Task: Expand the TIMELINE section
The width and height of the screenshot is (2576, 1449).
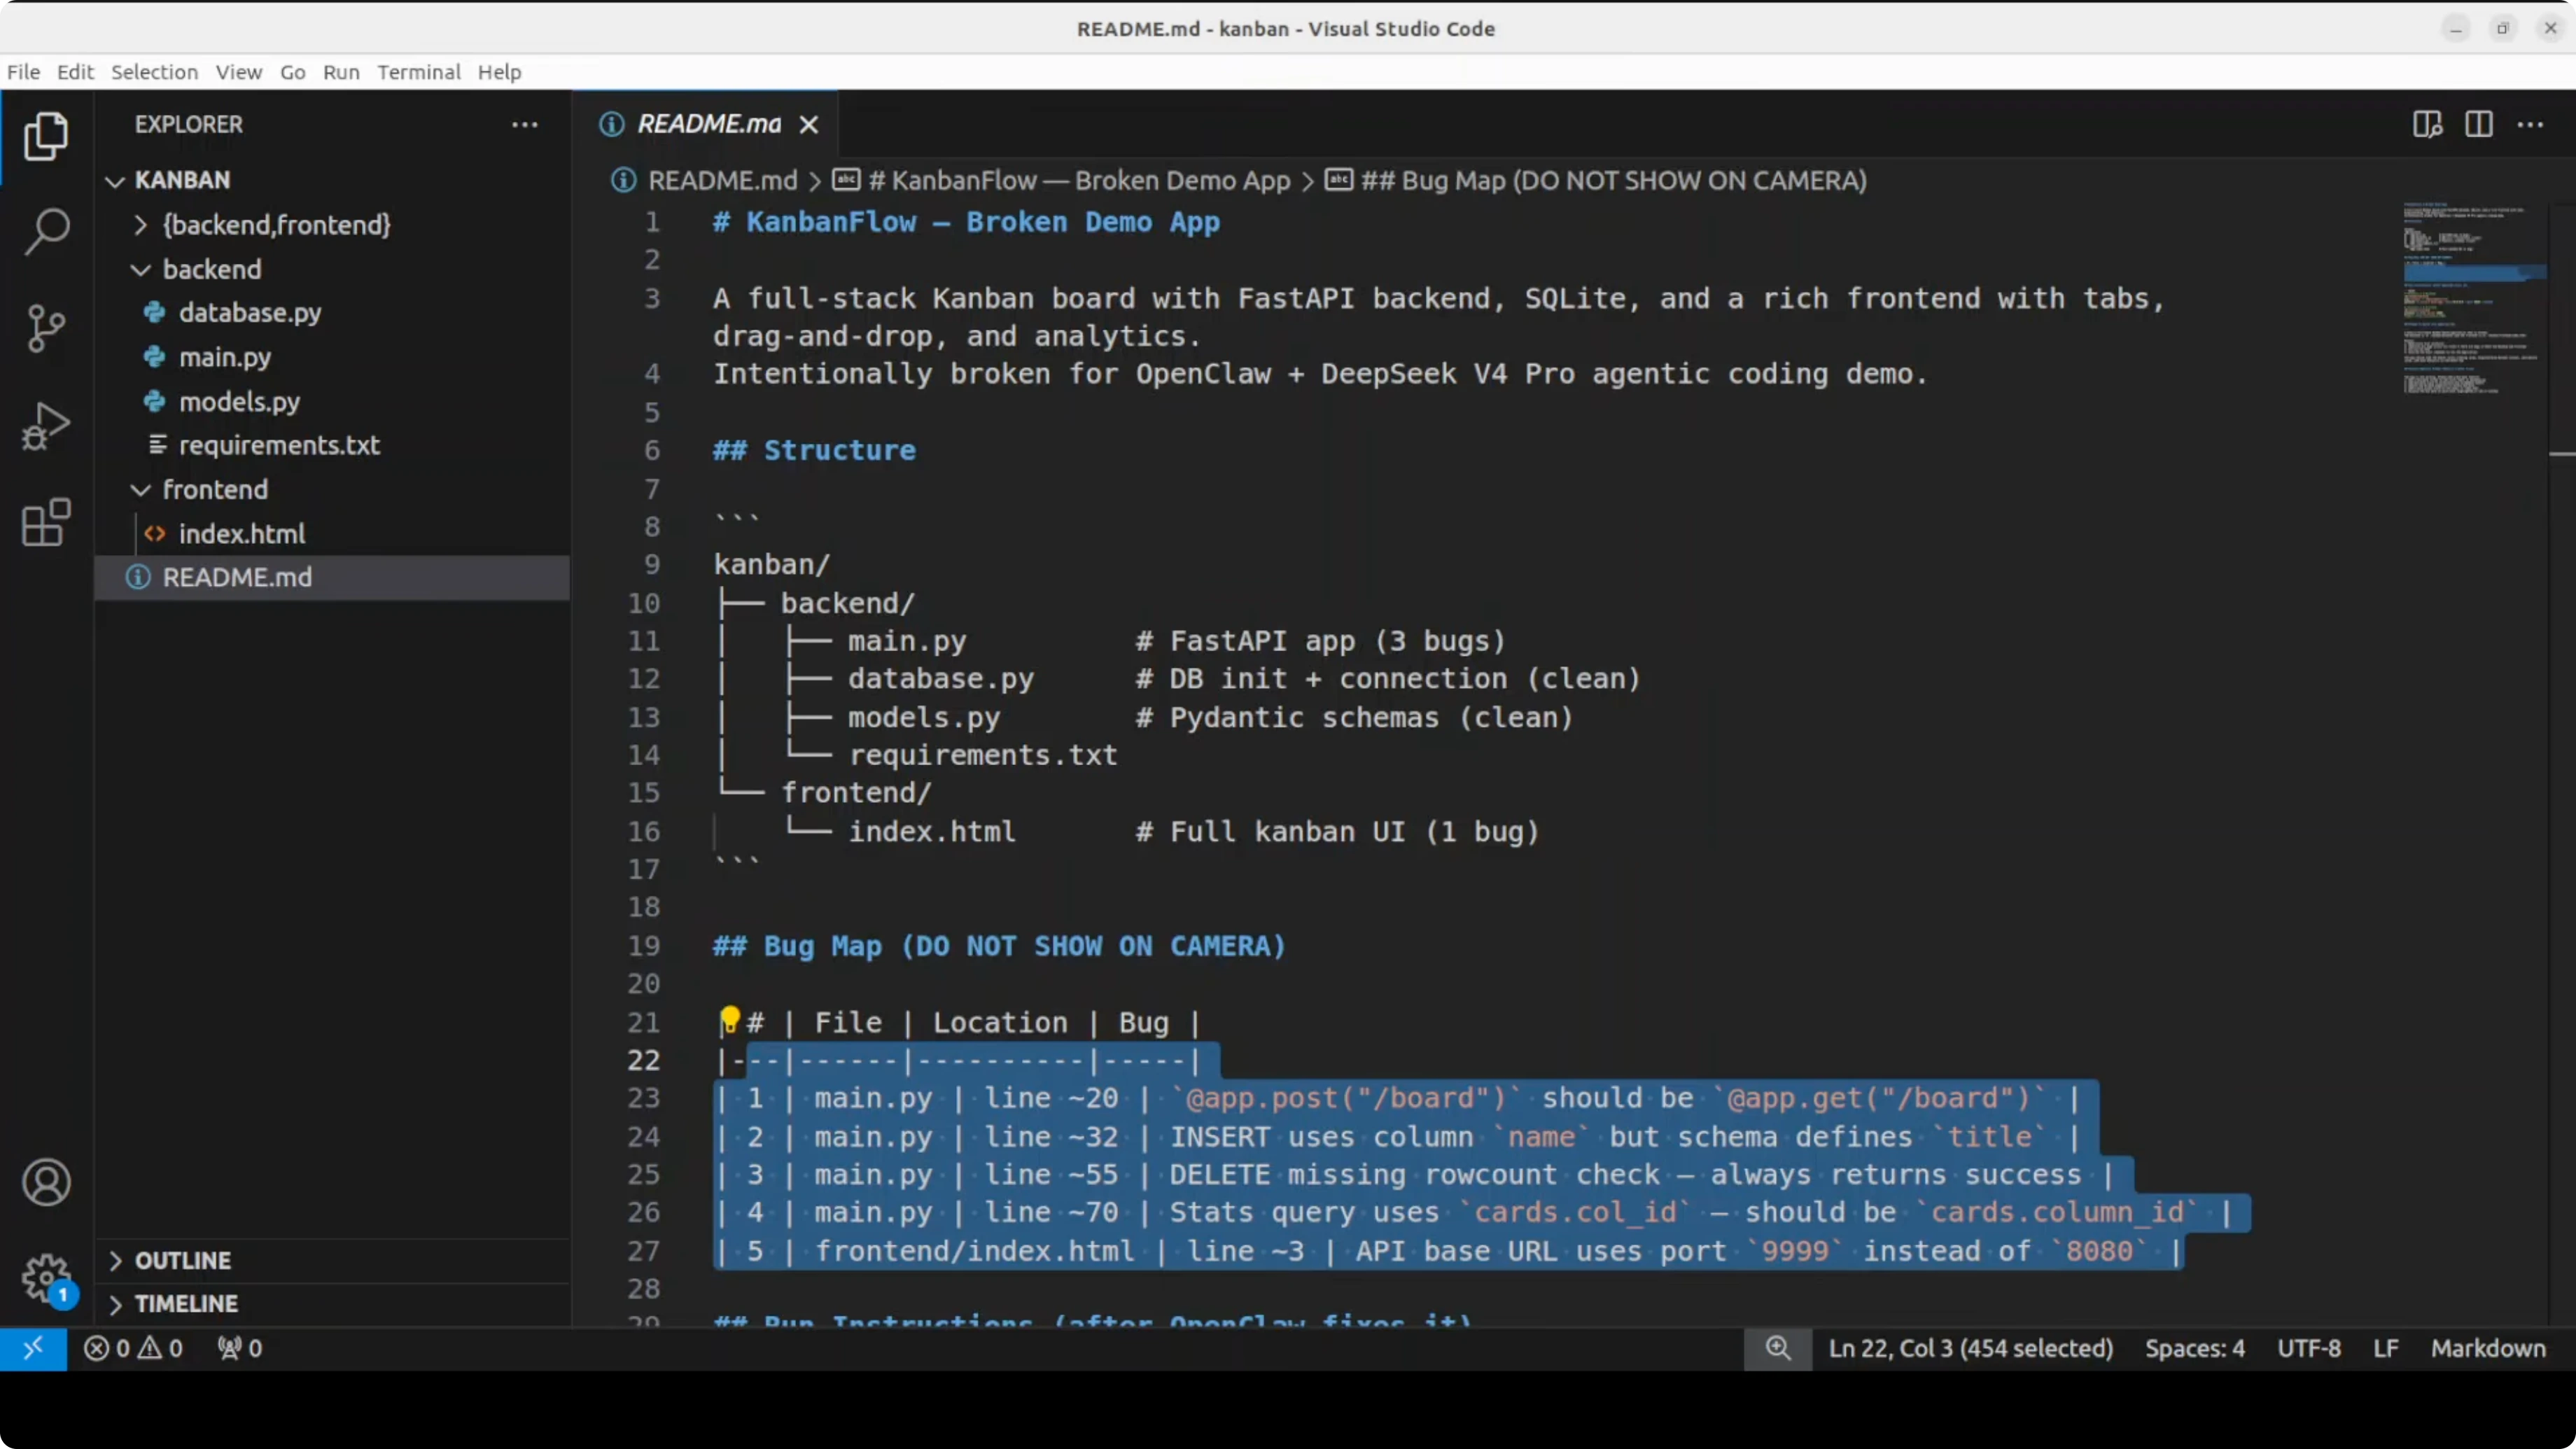Action: tap(186, 1304)
